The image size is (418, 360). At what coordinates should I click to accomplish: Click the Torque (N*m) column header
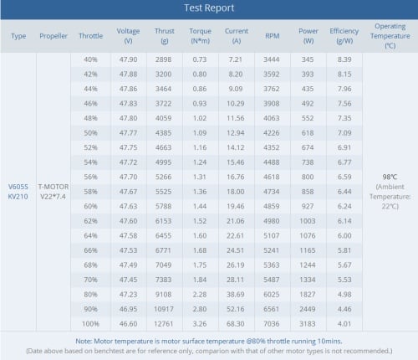(x=200, y=36)
